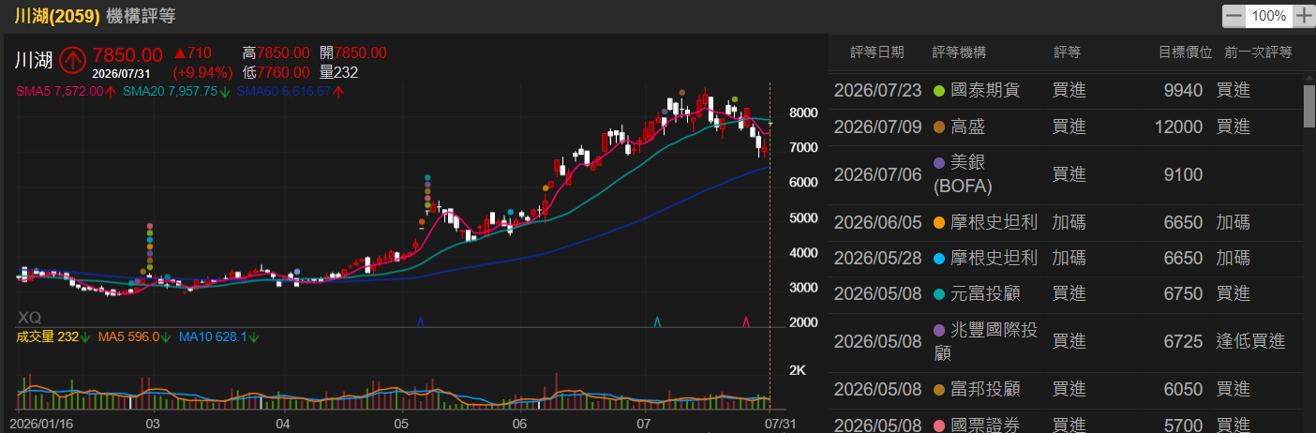Screen dimensions: 1316x433
Task: Click target price 9940
Action: pyautogui.click(x=1181, y=91)
